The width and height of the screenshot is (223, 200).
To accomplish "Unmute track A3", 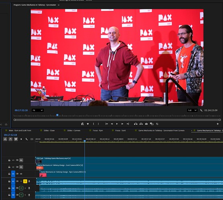I will (21, 195).
